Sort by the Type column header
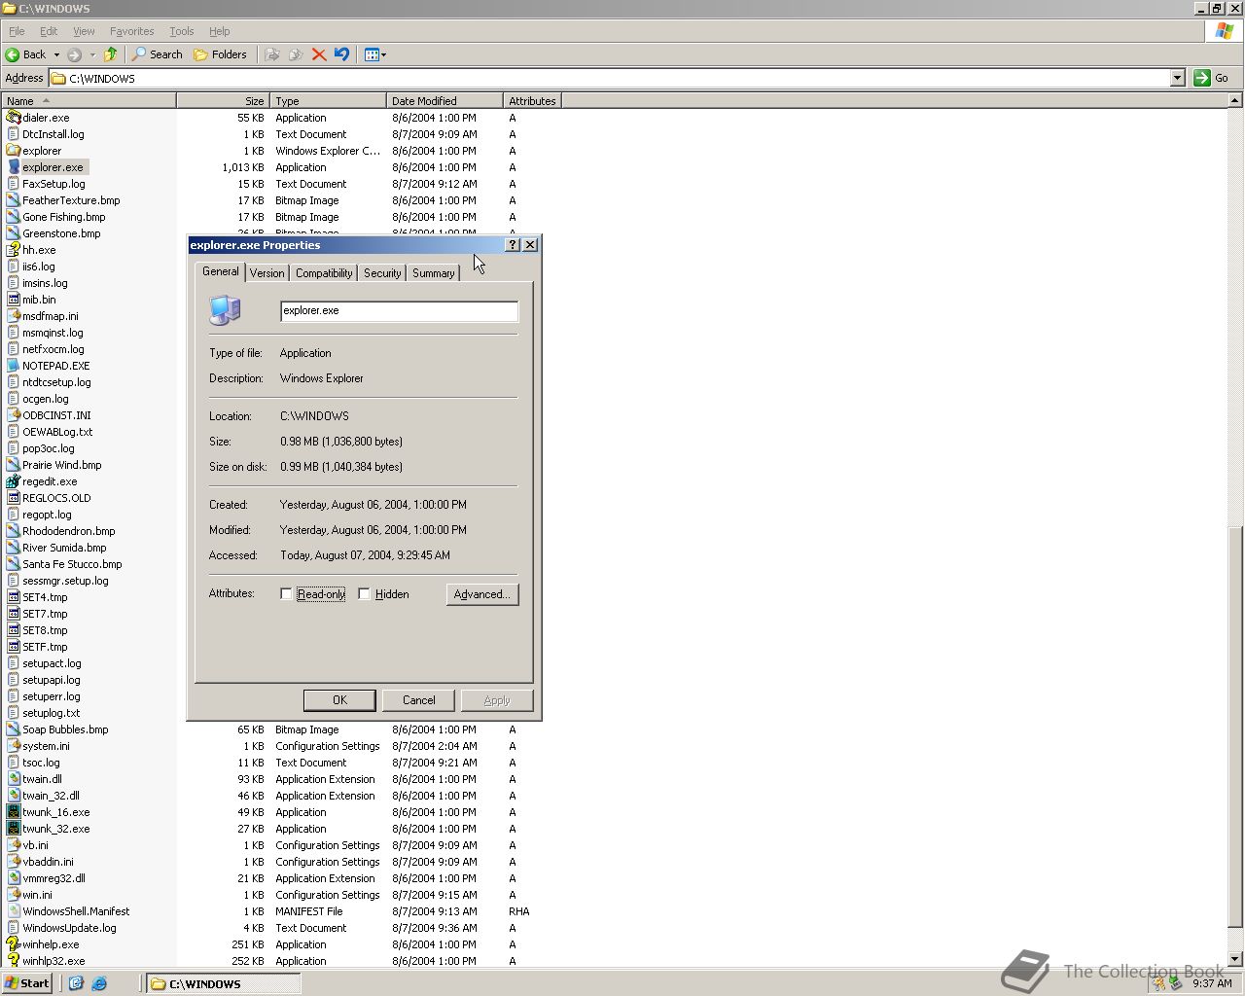 tap(328, 101)
